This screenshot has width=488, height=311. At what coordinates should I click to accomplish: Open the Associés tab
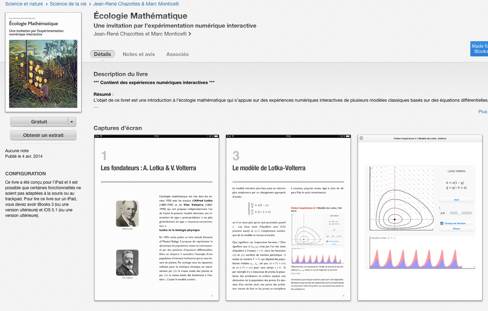pyautogui.click(x=177, y=54)
